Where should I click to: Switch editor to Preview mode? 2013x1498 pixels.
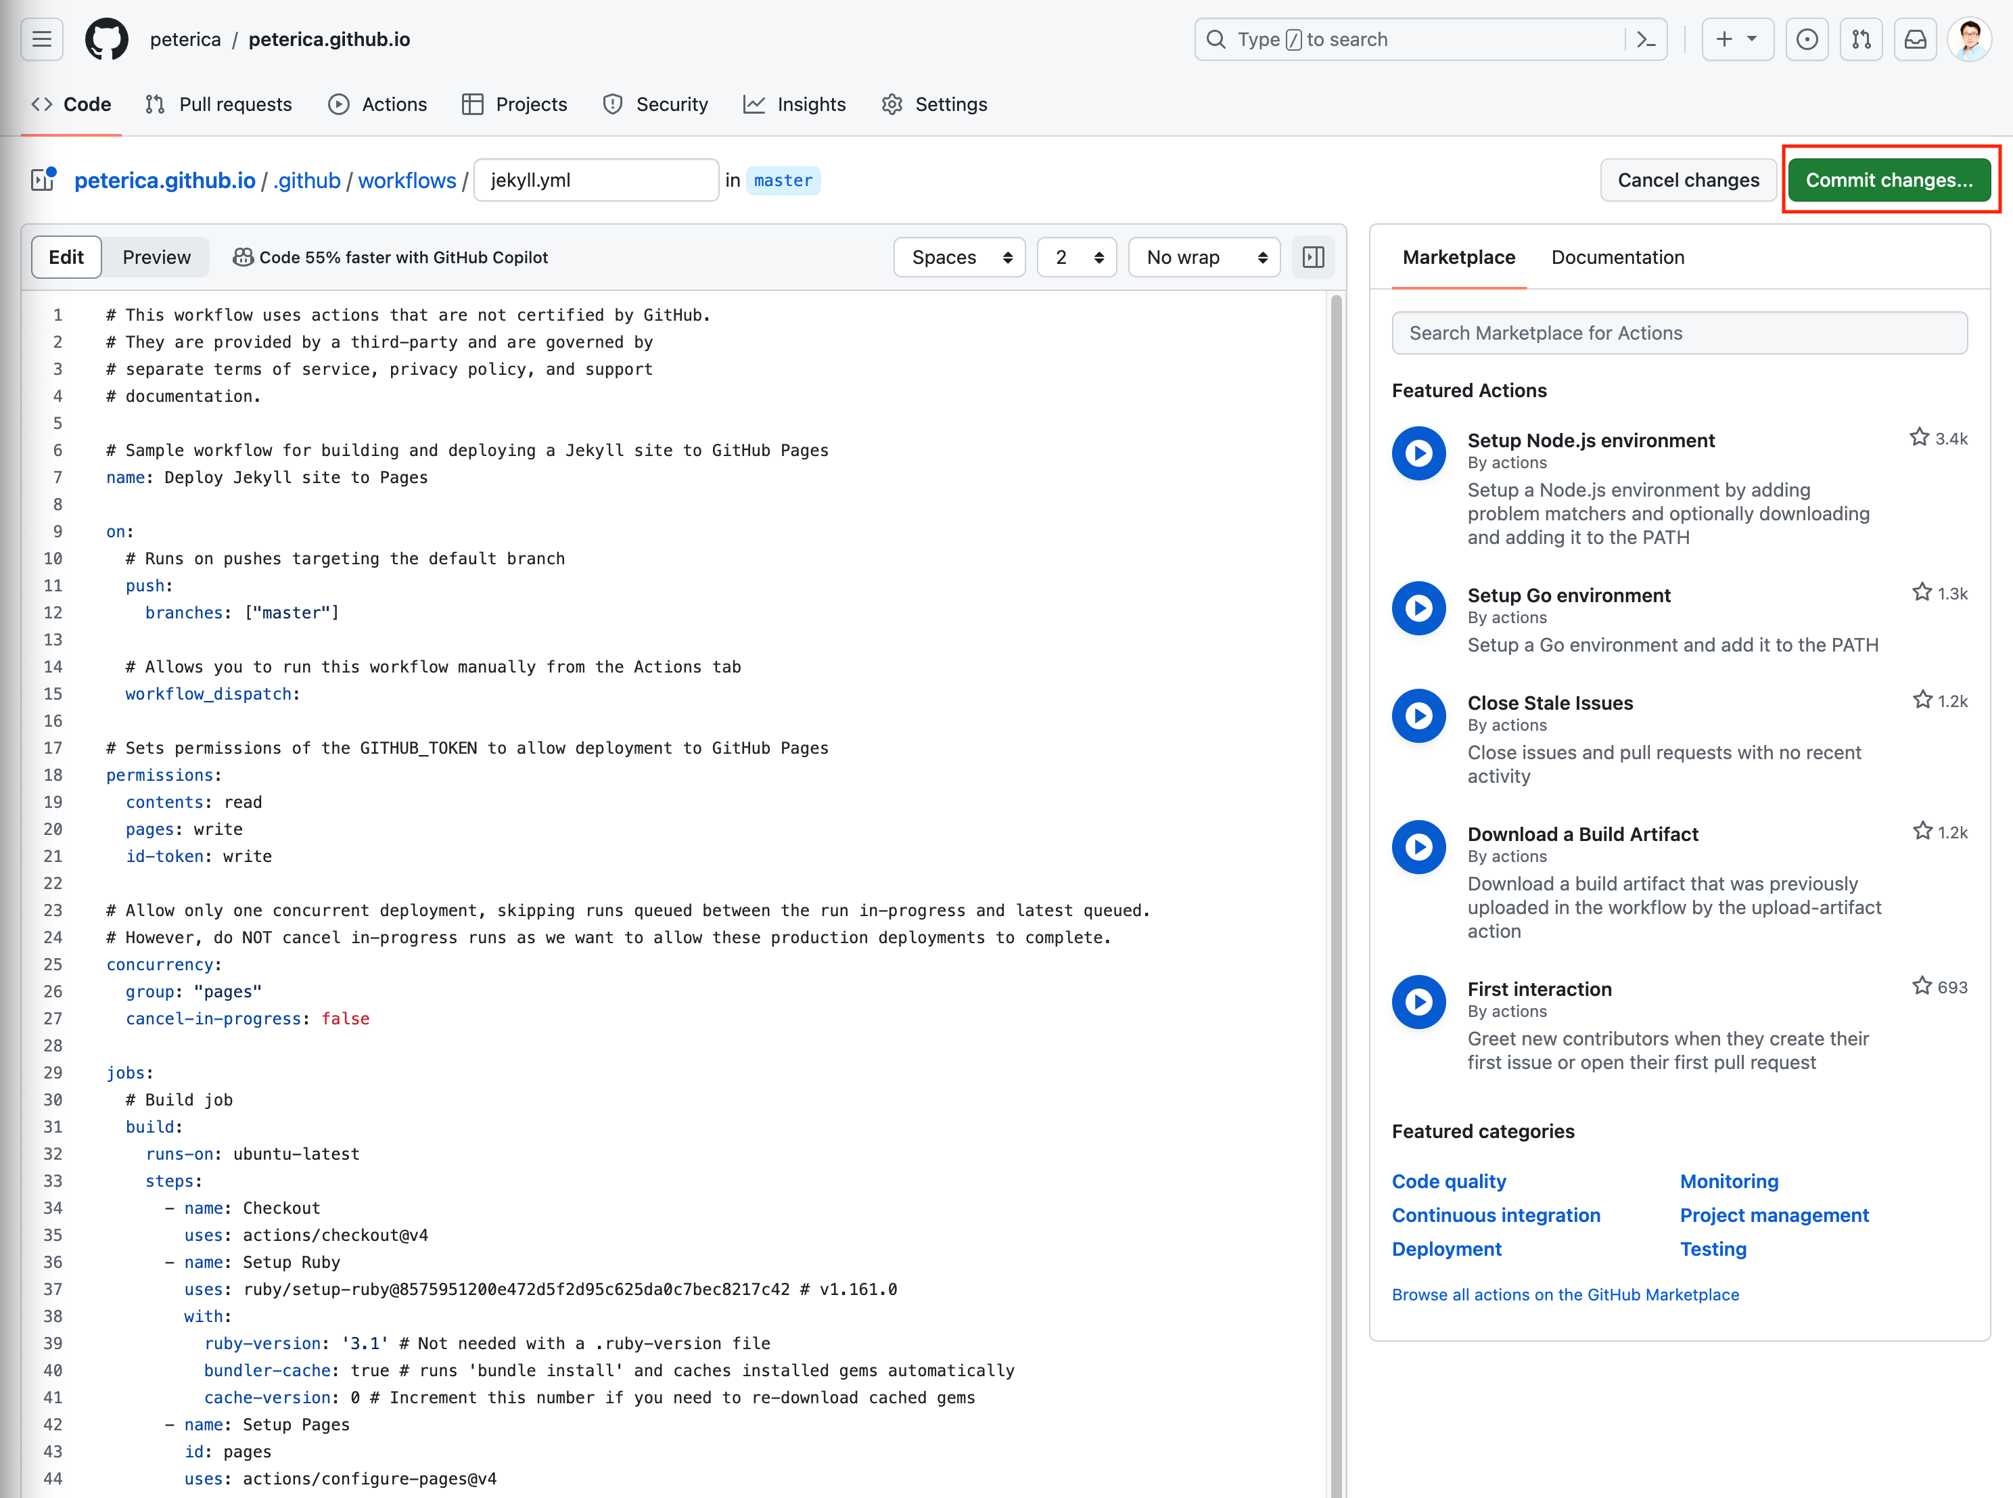coord(156,258)
